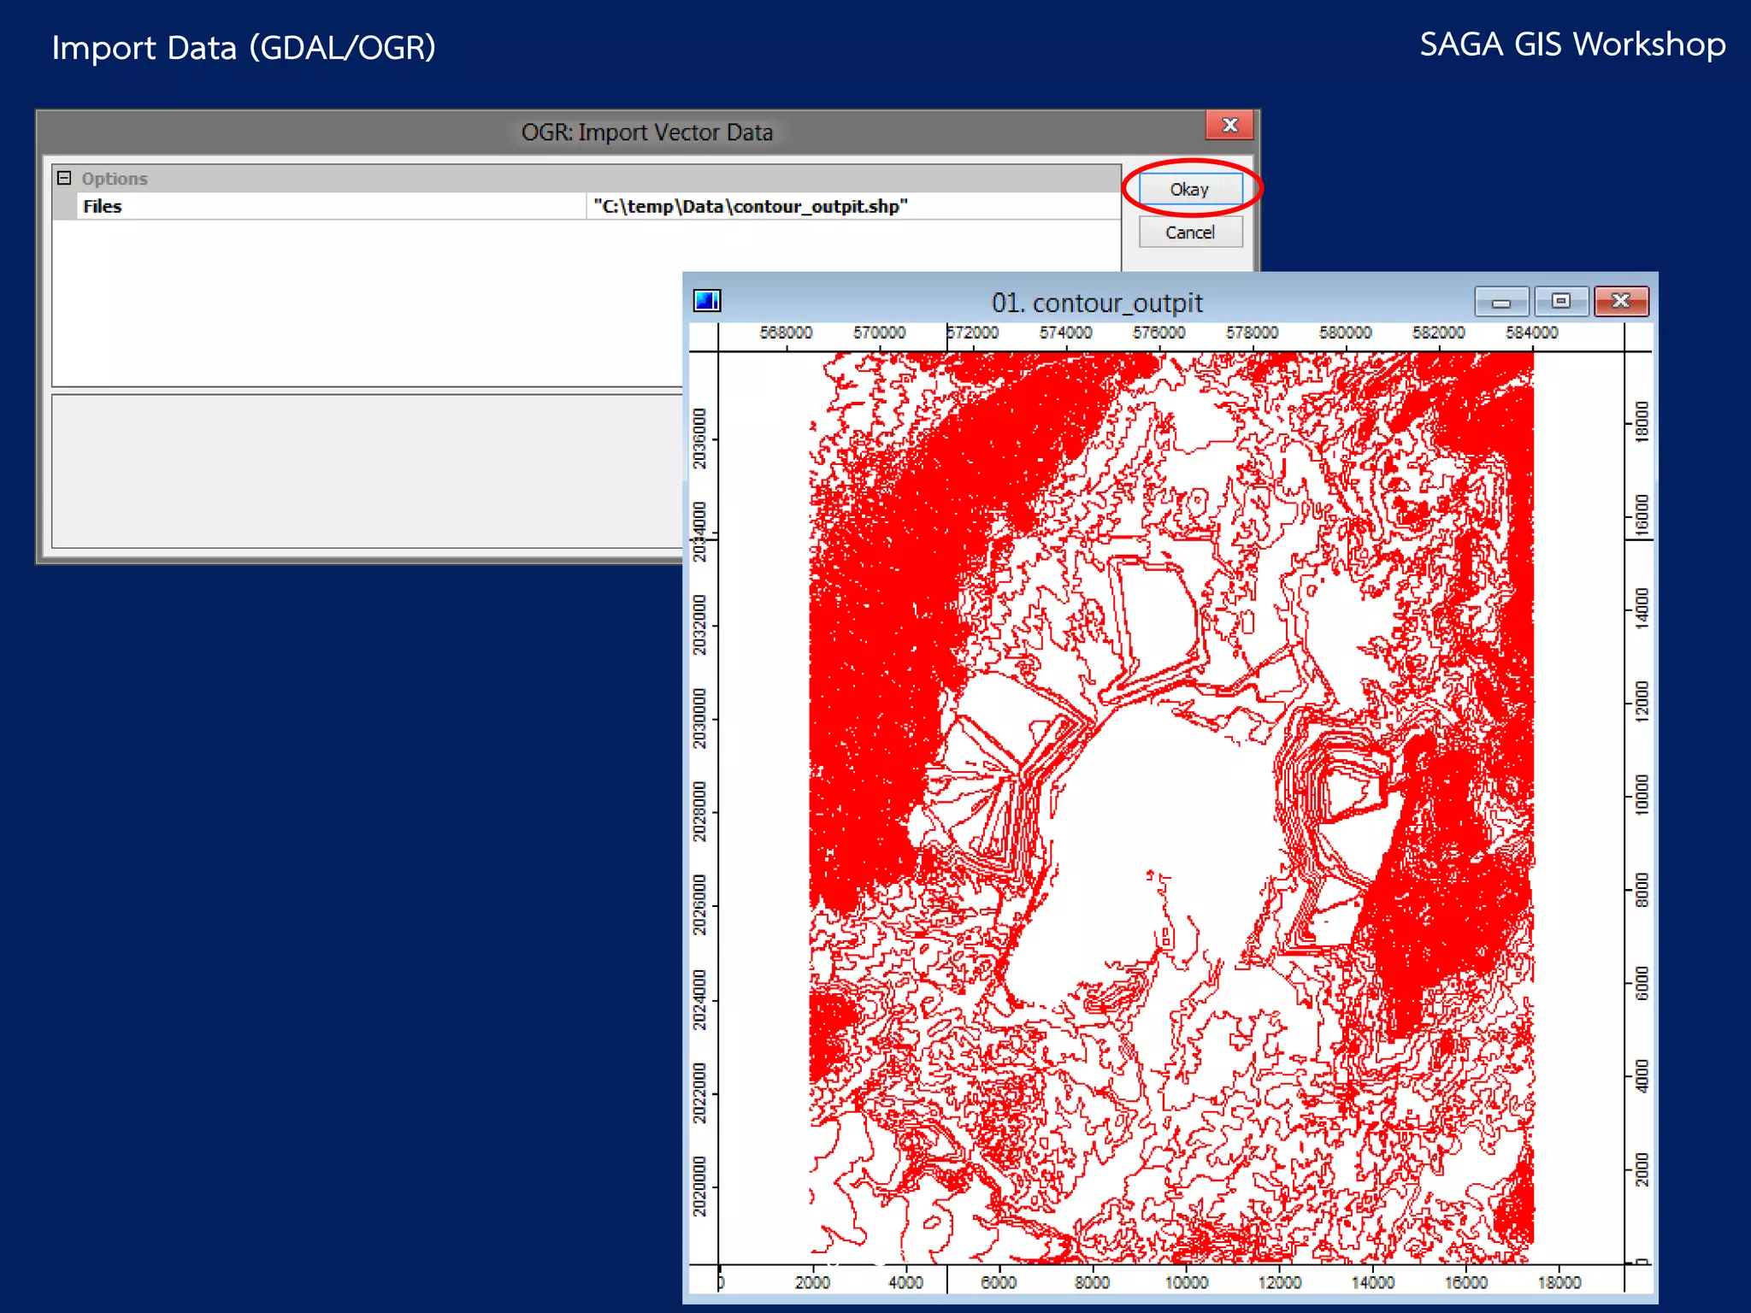Click the Options header text
1751x1313 pixels.
(115, 179)
